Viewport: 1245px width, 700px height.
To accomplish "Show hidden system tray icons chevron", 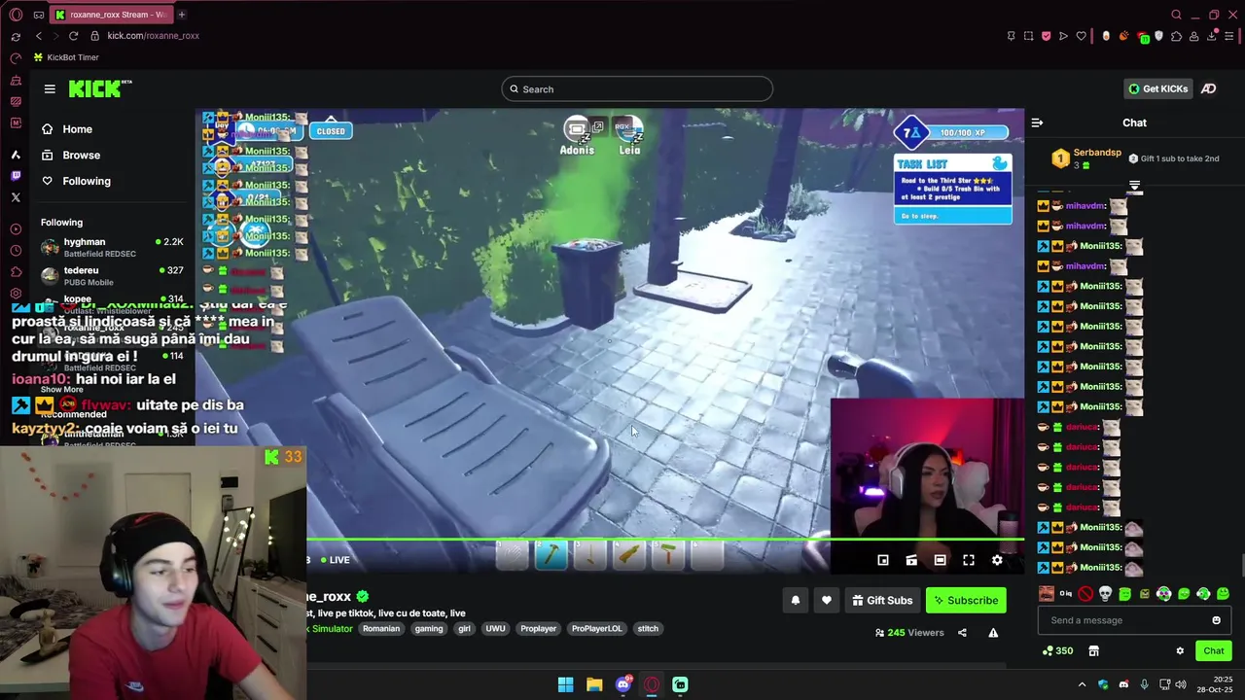I will click(1082, 684).
